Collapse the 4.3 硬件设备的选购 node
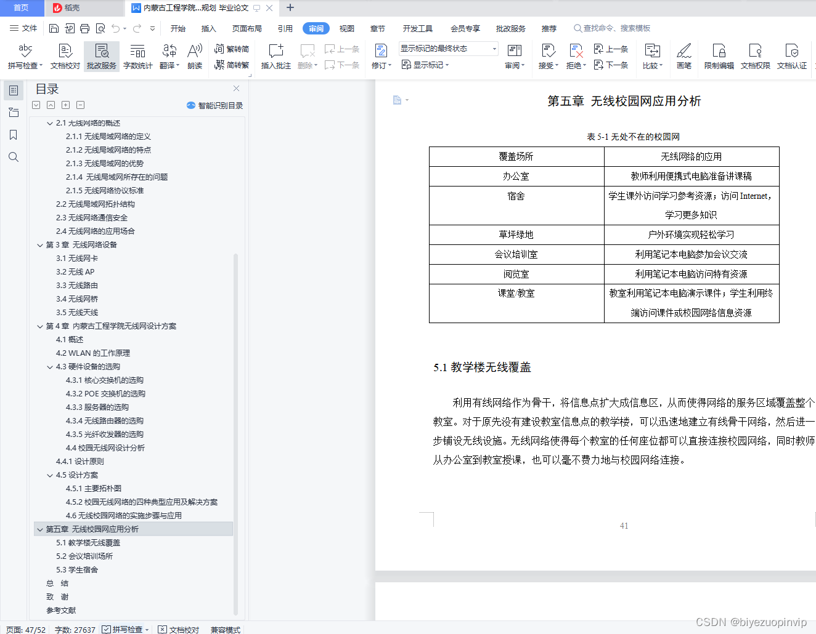 50,367
